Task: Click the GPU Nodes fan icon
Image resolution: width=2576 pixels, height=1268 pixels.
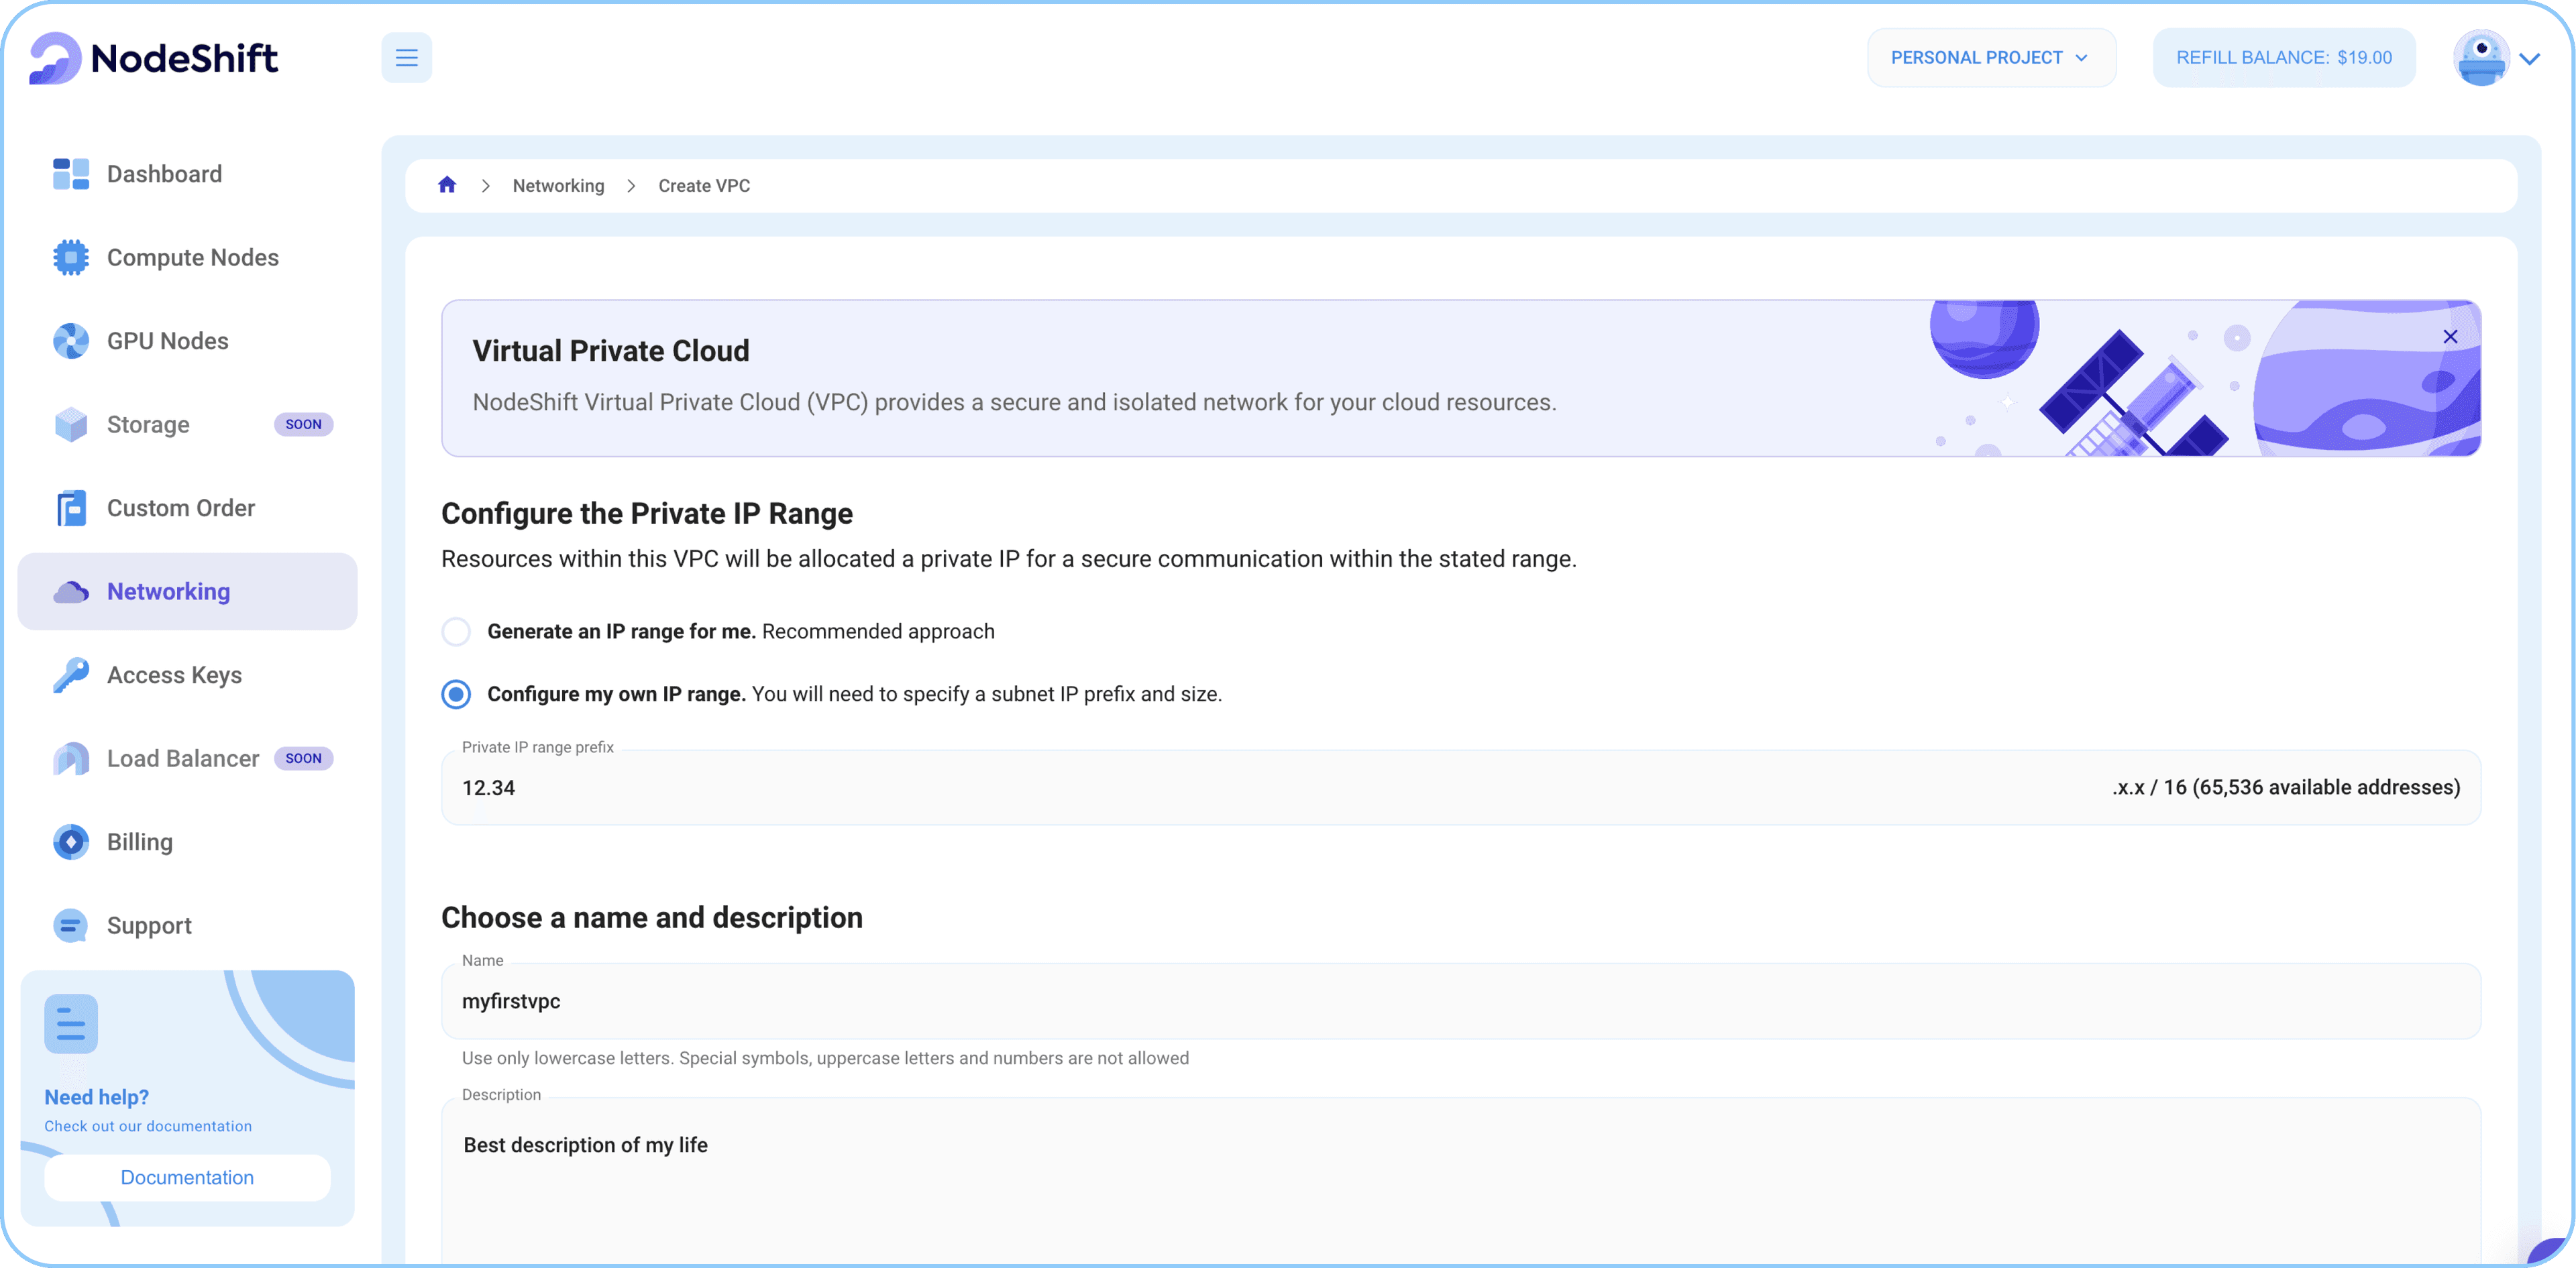Action: [x=71, y=341]
